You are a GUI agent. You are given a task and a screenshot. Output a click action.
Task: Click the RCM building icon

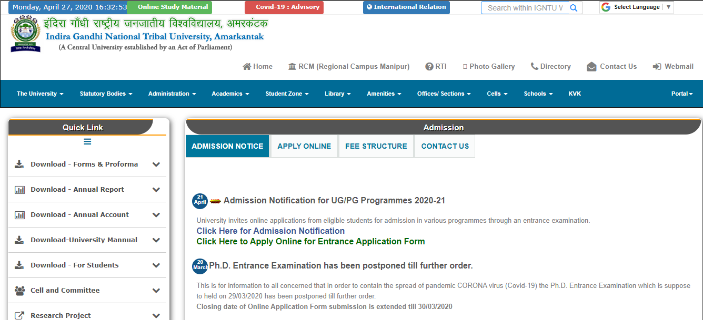(x=292, y=66)
